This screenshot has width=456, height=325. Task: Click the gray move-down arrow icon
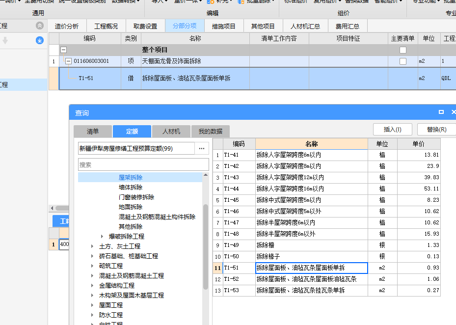pos(5,40)
